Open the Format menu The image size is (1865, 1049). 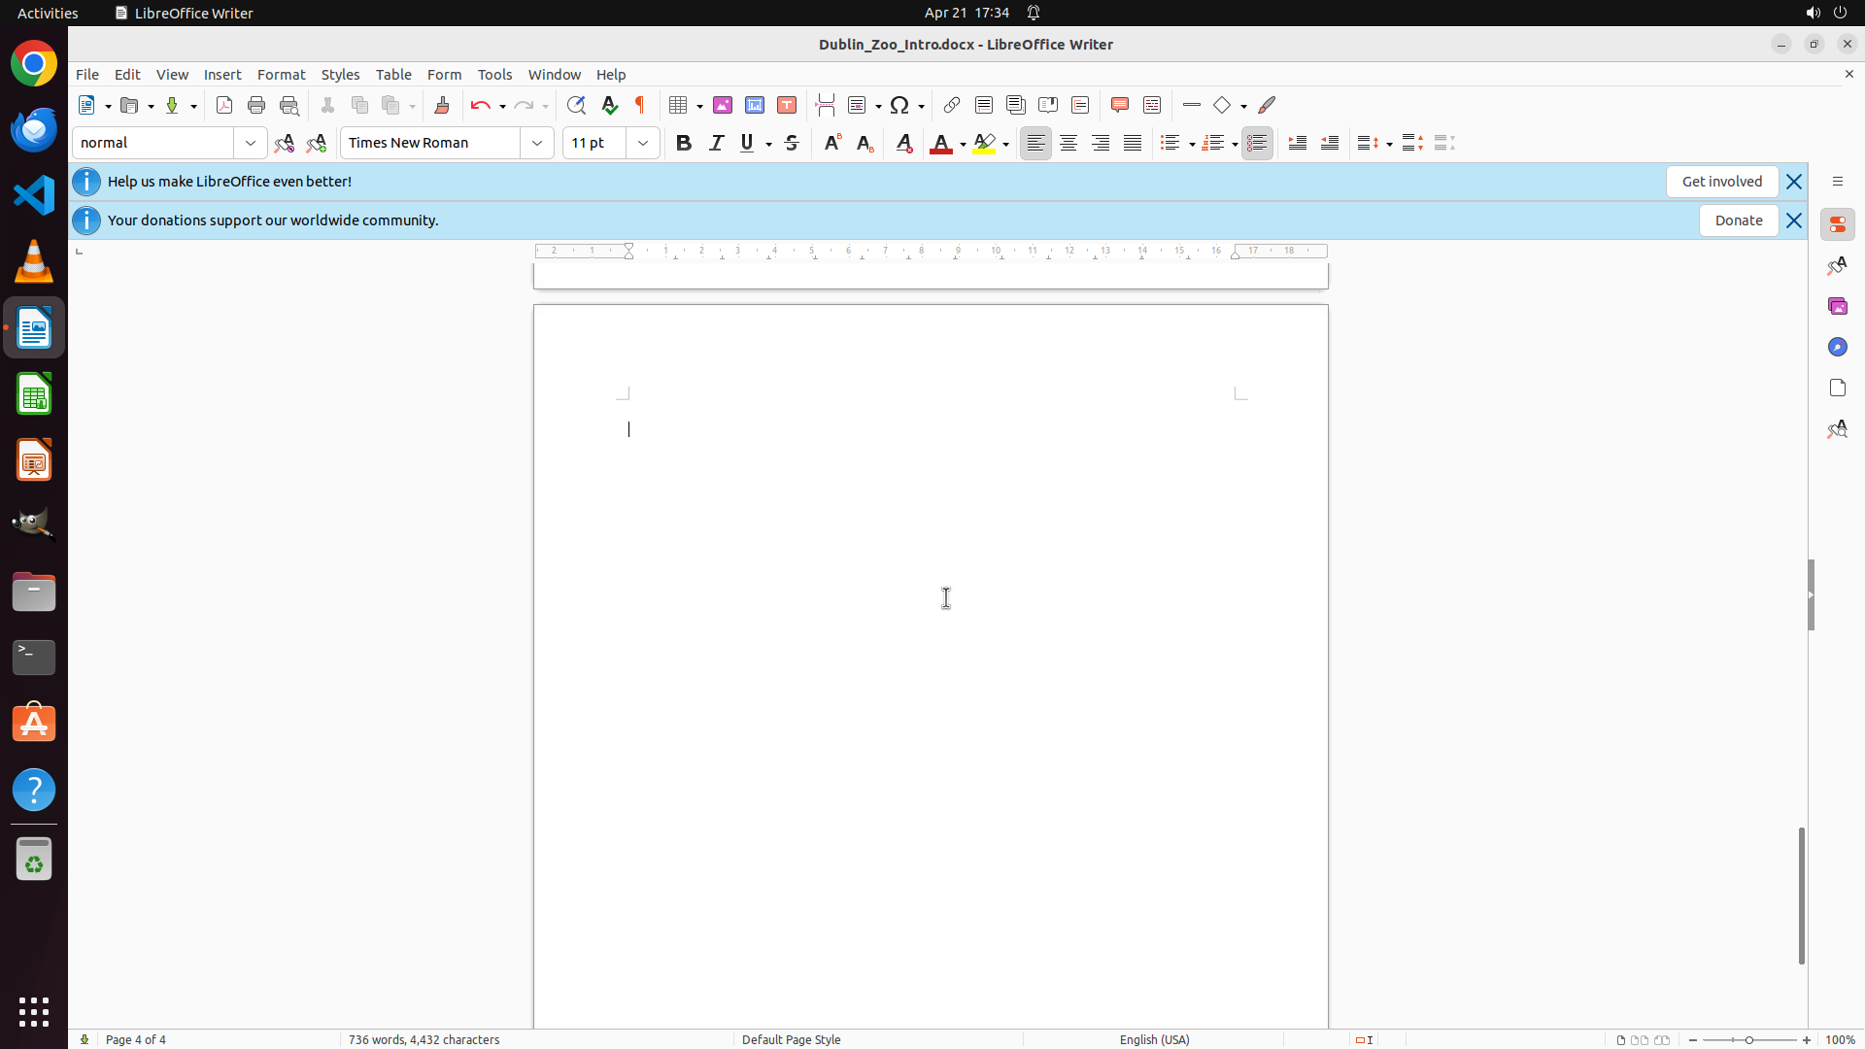click(x=281, y=75)
